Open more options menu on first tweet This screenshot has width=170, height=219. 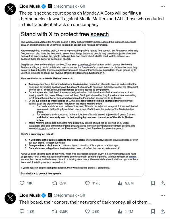tap(163, 7)
